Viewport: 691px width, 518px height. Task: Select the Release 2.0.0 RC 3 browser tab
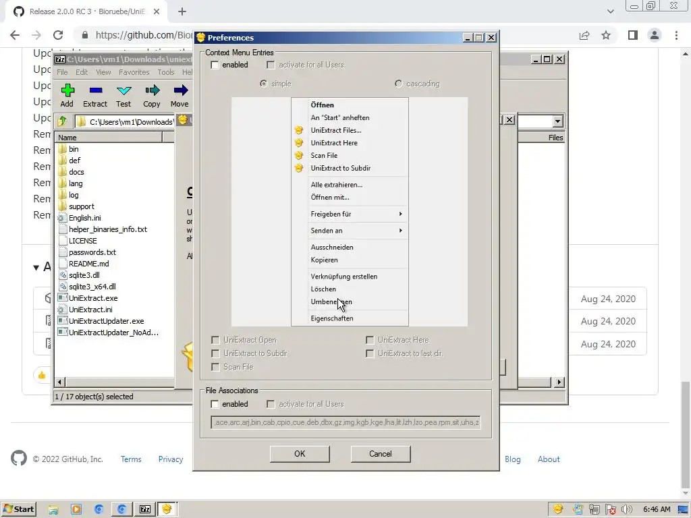coord(87,11)
